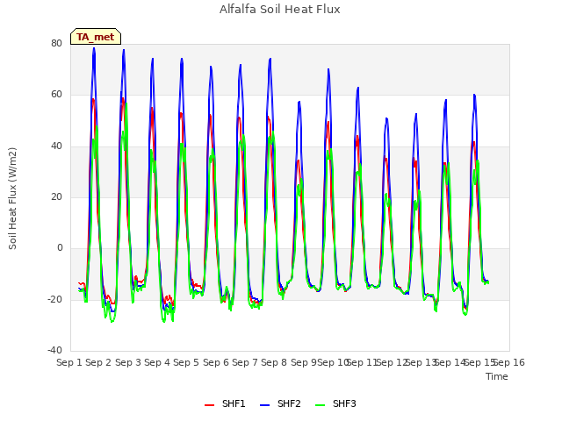Screen dimensions: 562x421
Task: Click the 20 y-axis tick label
Action: (56, 196)
